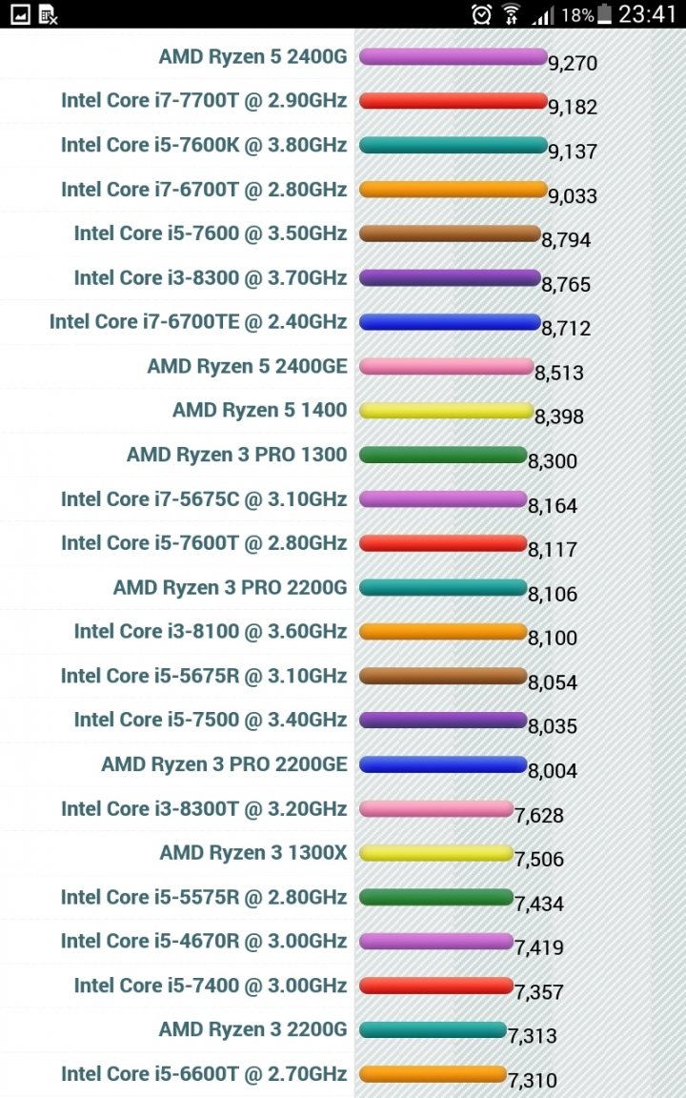Image resolution: width=686 pixels, height=1098 pixels.
Task: Choose the AMD Ryzen 3 PRO 2200G name
Action: click(231, 587)
